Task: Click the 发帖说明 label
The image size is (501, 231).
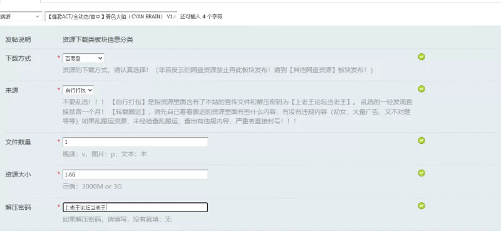Action: (x=18, y=39)
